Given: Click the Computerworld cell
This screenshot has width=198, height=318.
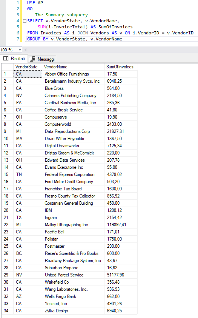Looking at the screenshot, I should 73,124.
